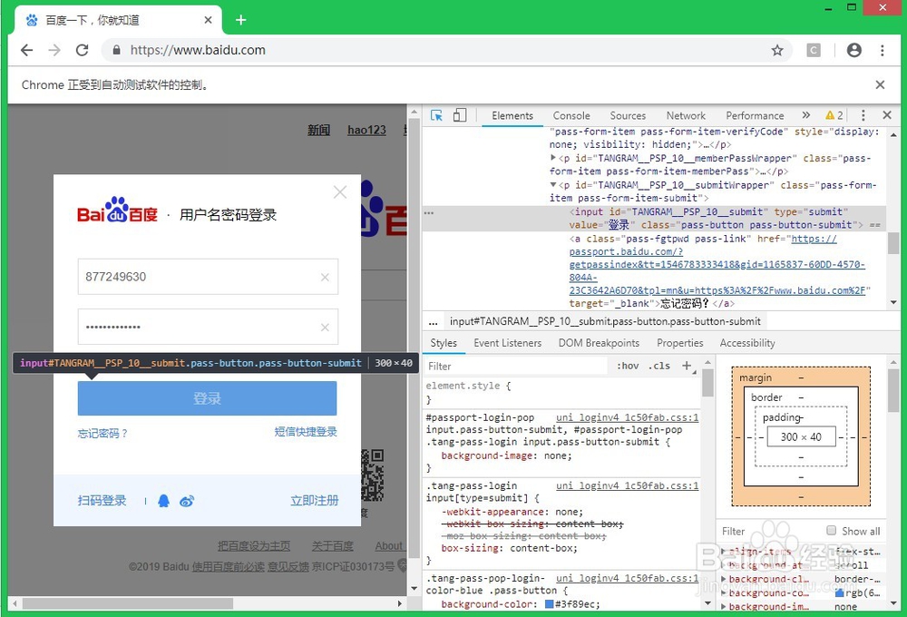The height and width of the screenshot is (617, 907).
Task: Bookmark this page with star icon
Action: point(777,50)
